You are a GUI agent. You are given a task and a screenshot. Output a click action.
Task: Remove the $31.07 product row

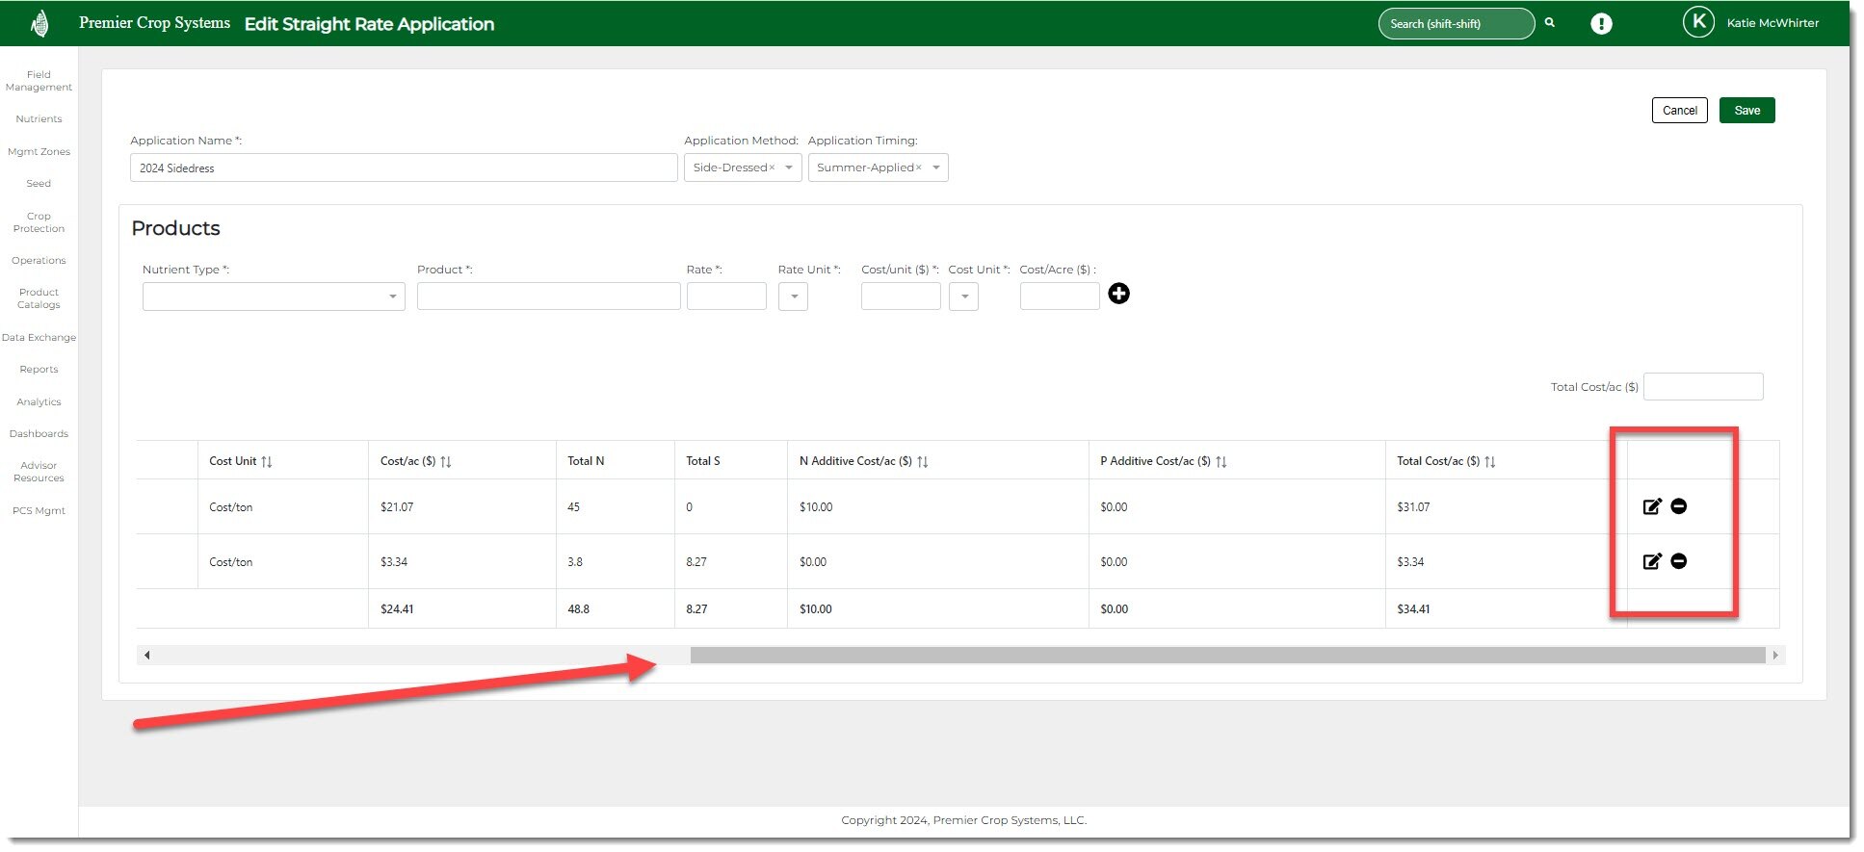1679,506
